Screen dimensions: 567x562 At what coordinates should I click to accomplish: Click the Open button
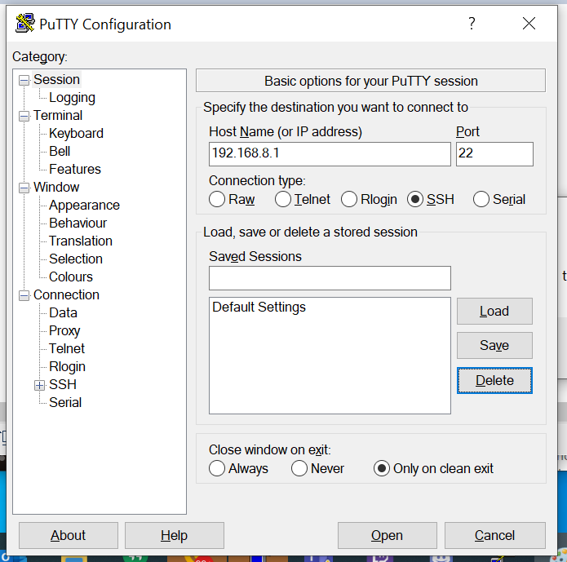click(387, 535)
